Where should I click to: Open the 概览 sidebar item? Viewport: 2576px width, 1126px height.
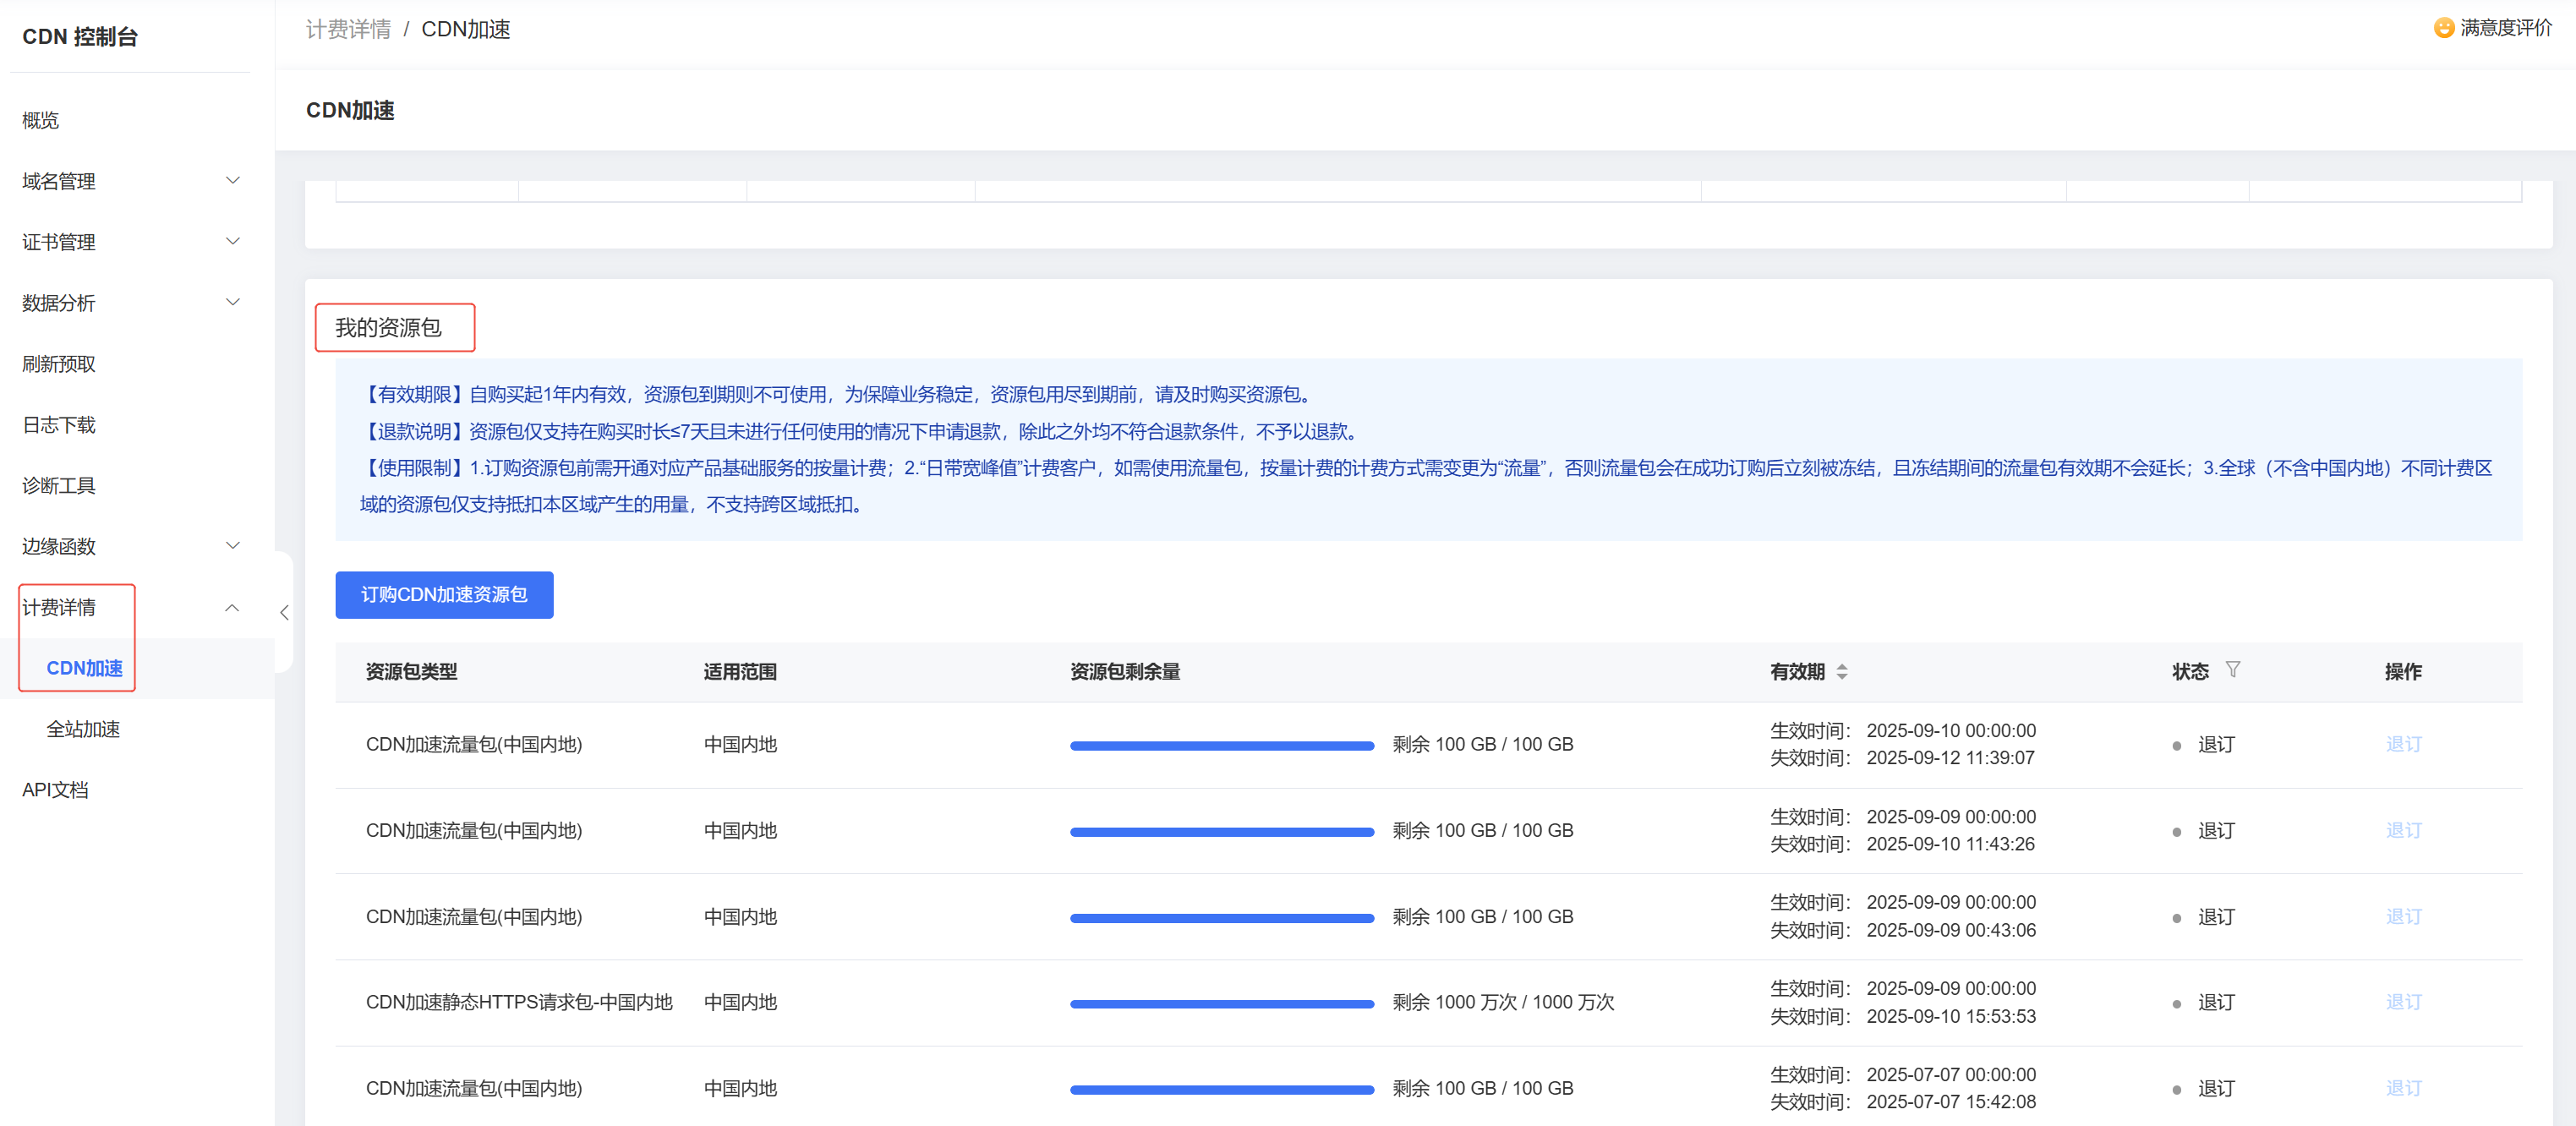pyautogui.click(x=41, y=121)
